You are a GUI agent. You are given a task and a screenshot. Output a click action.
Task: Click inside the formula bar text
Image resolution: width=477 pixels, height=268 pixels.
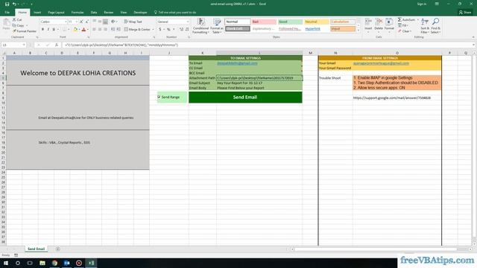point(121,45)
